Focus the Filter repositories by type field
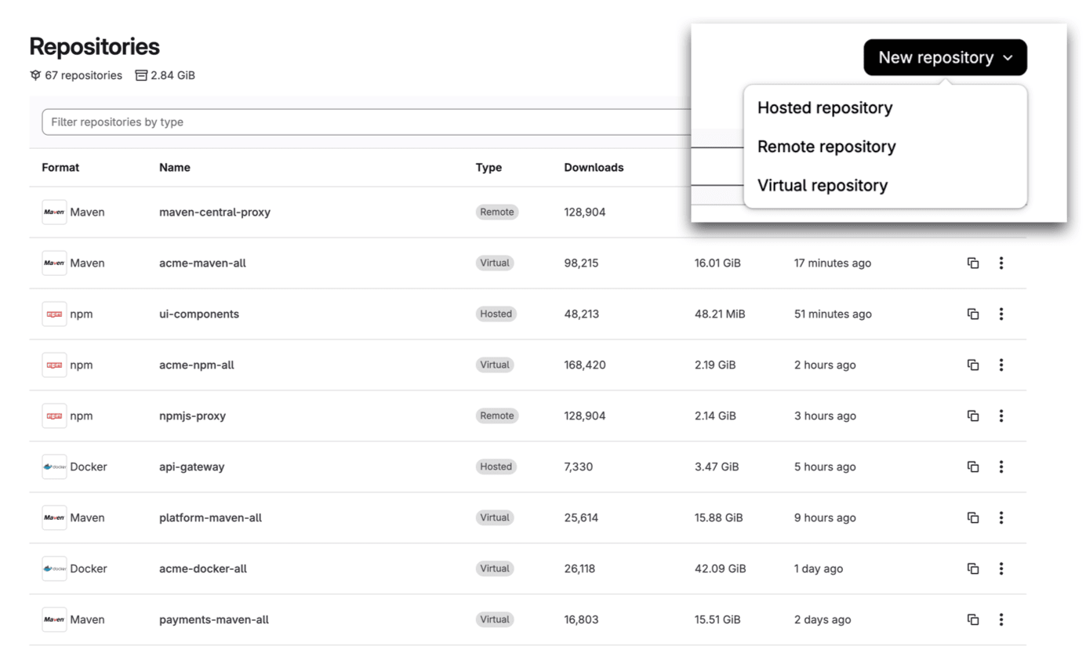The height and width of the screenshot is (657, 1086). pyautogui.click(x=366, y=122)
